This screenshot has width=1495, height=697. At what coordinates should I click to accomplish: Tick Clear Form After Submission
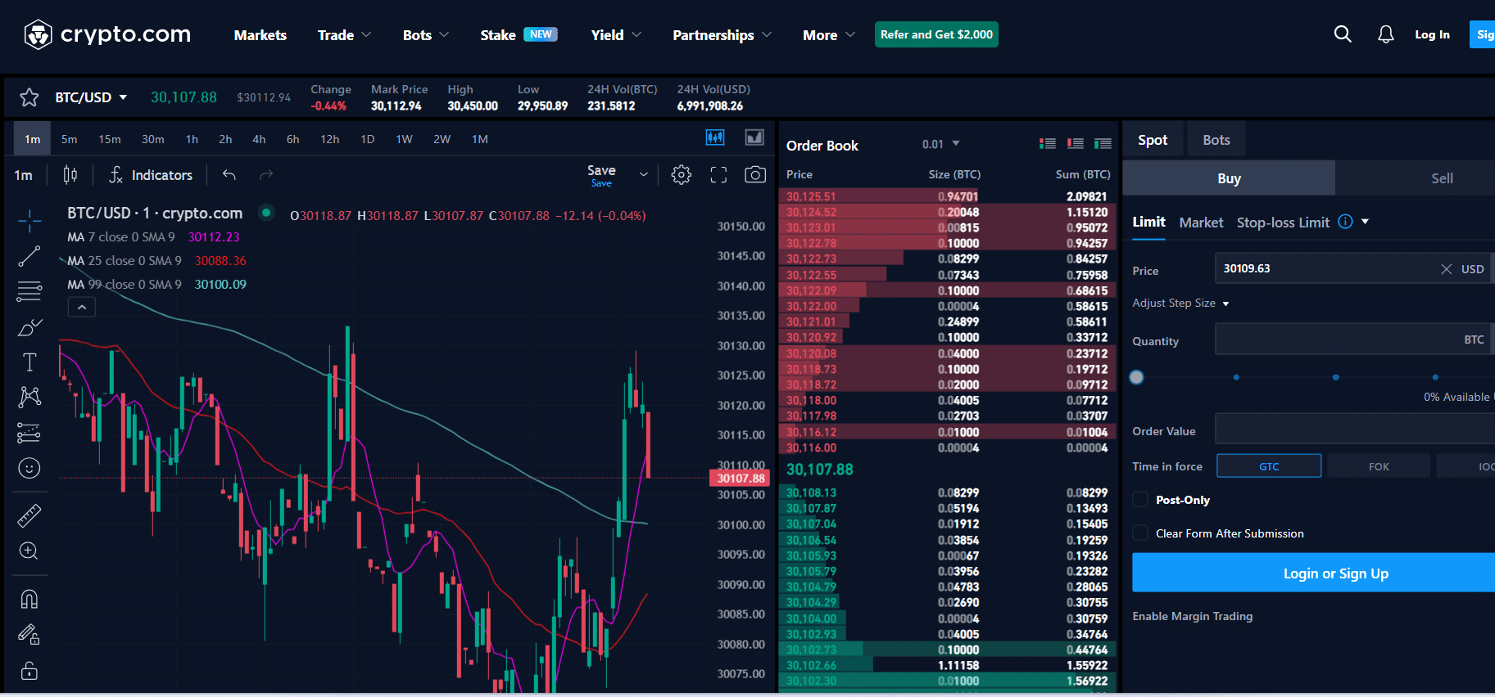(x=1140, y=533)
